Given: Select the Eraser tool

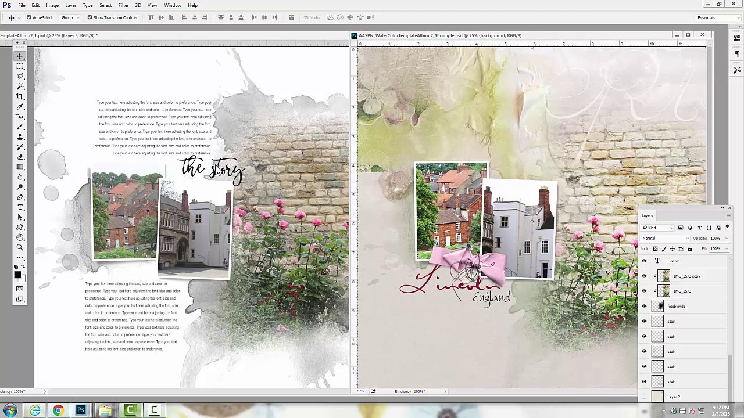Looking at the screenshot, I should pos(20,157).
